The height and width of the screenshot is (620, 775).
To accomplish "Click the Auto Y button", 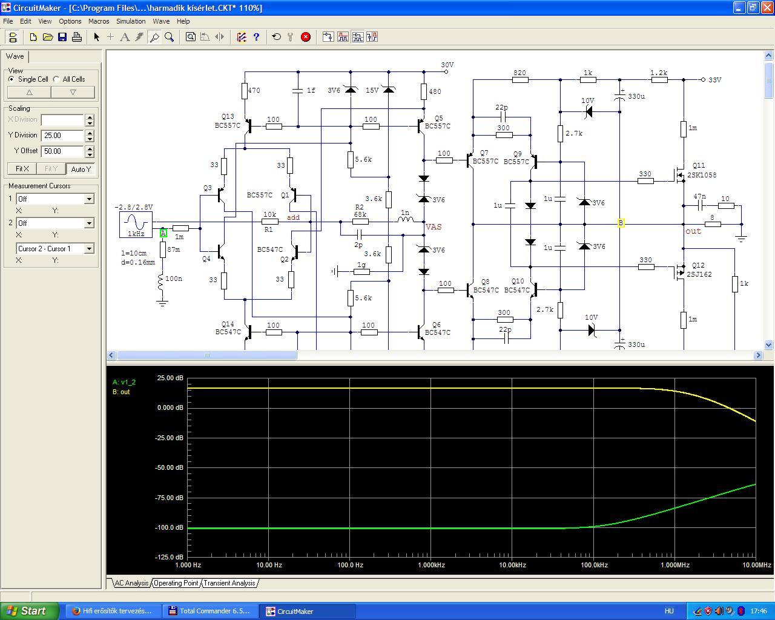I will coord(81,169).
